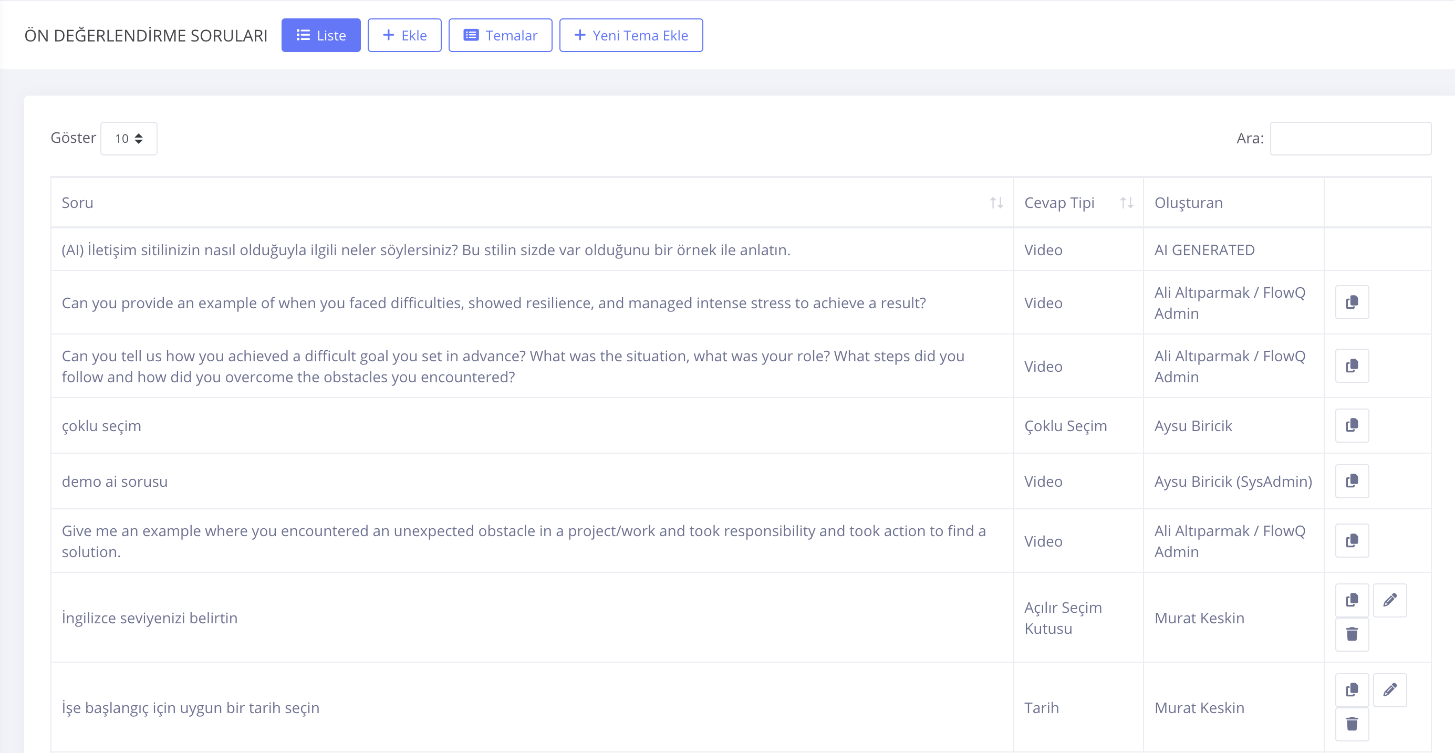The width and height of the screenshot is (1455, 753).
Task: Copy the 'difficult goal' question row
Action: click(x=1352, y=366)
